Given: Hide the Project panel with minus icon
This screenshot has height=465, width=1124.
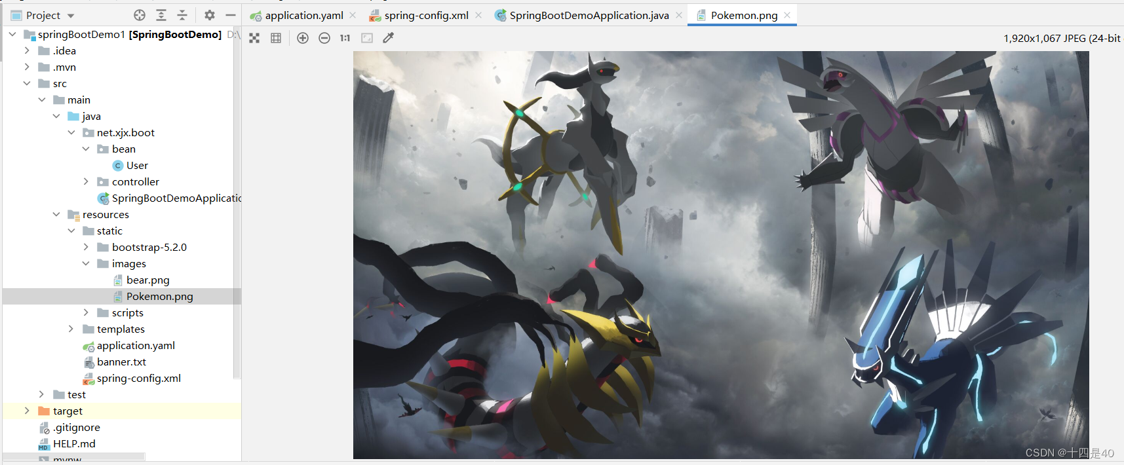Looking at the screenshot, I should [231, 15].
